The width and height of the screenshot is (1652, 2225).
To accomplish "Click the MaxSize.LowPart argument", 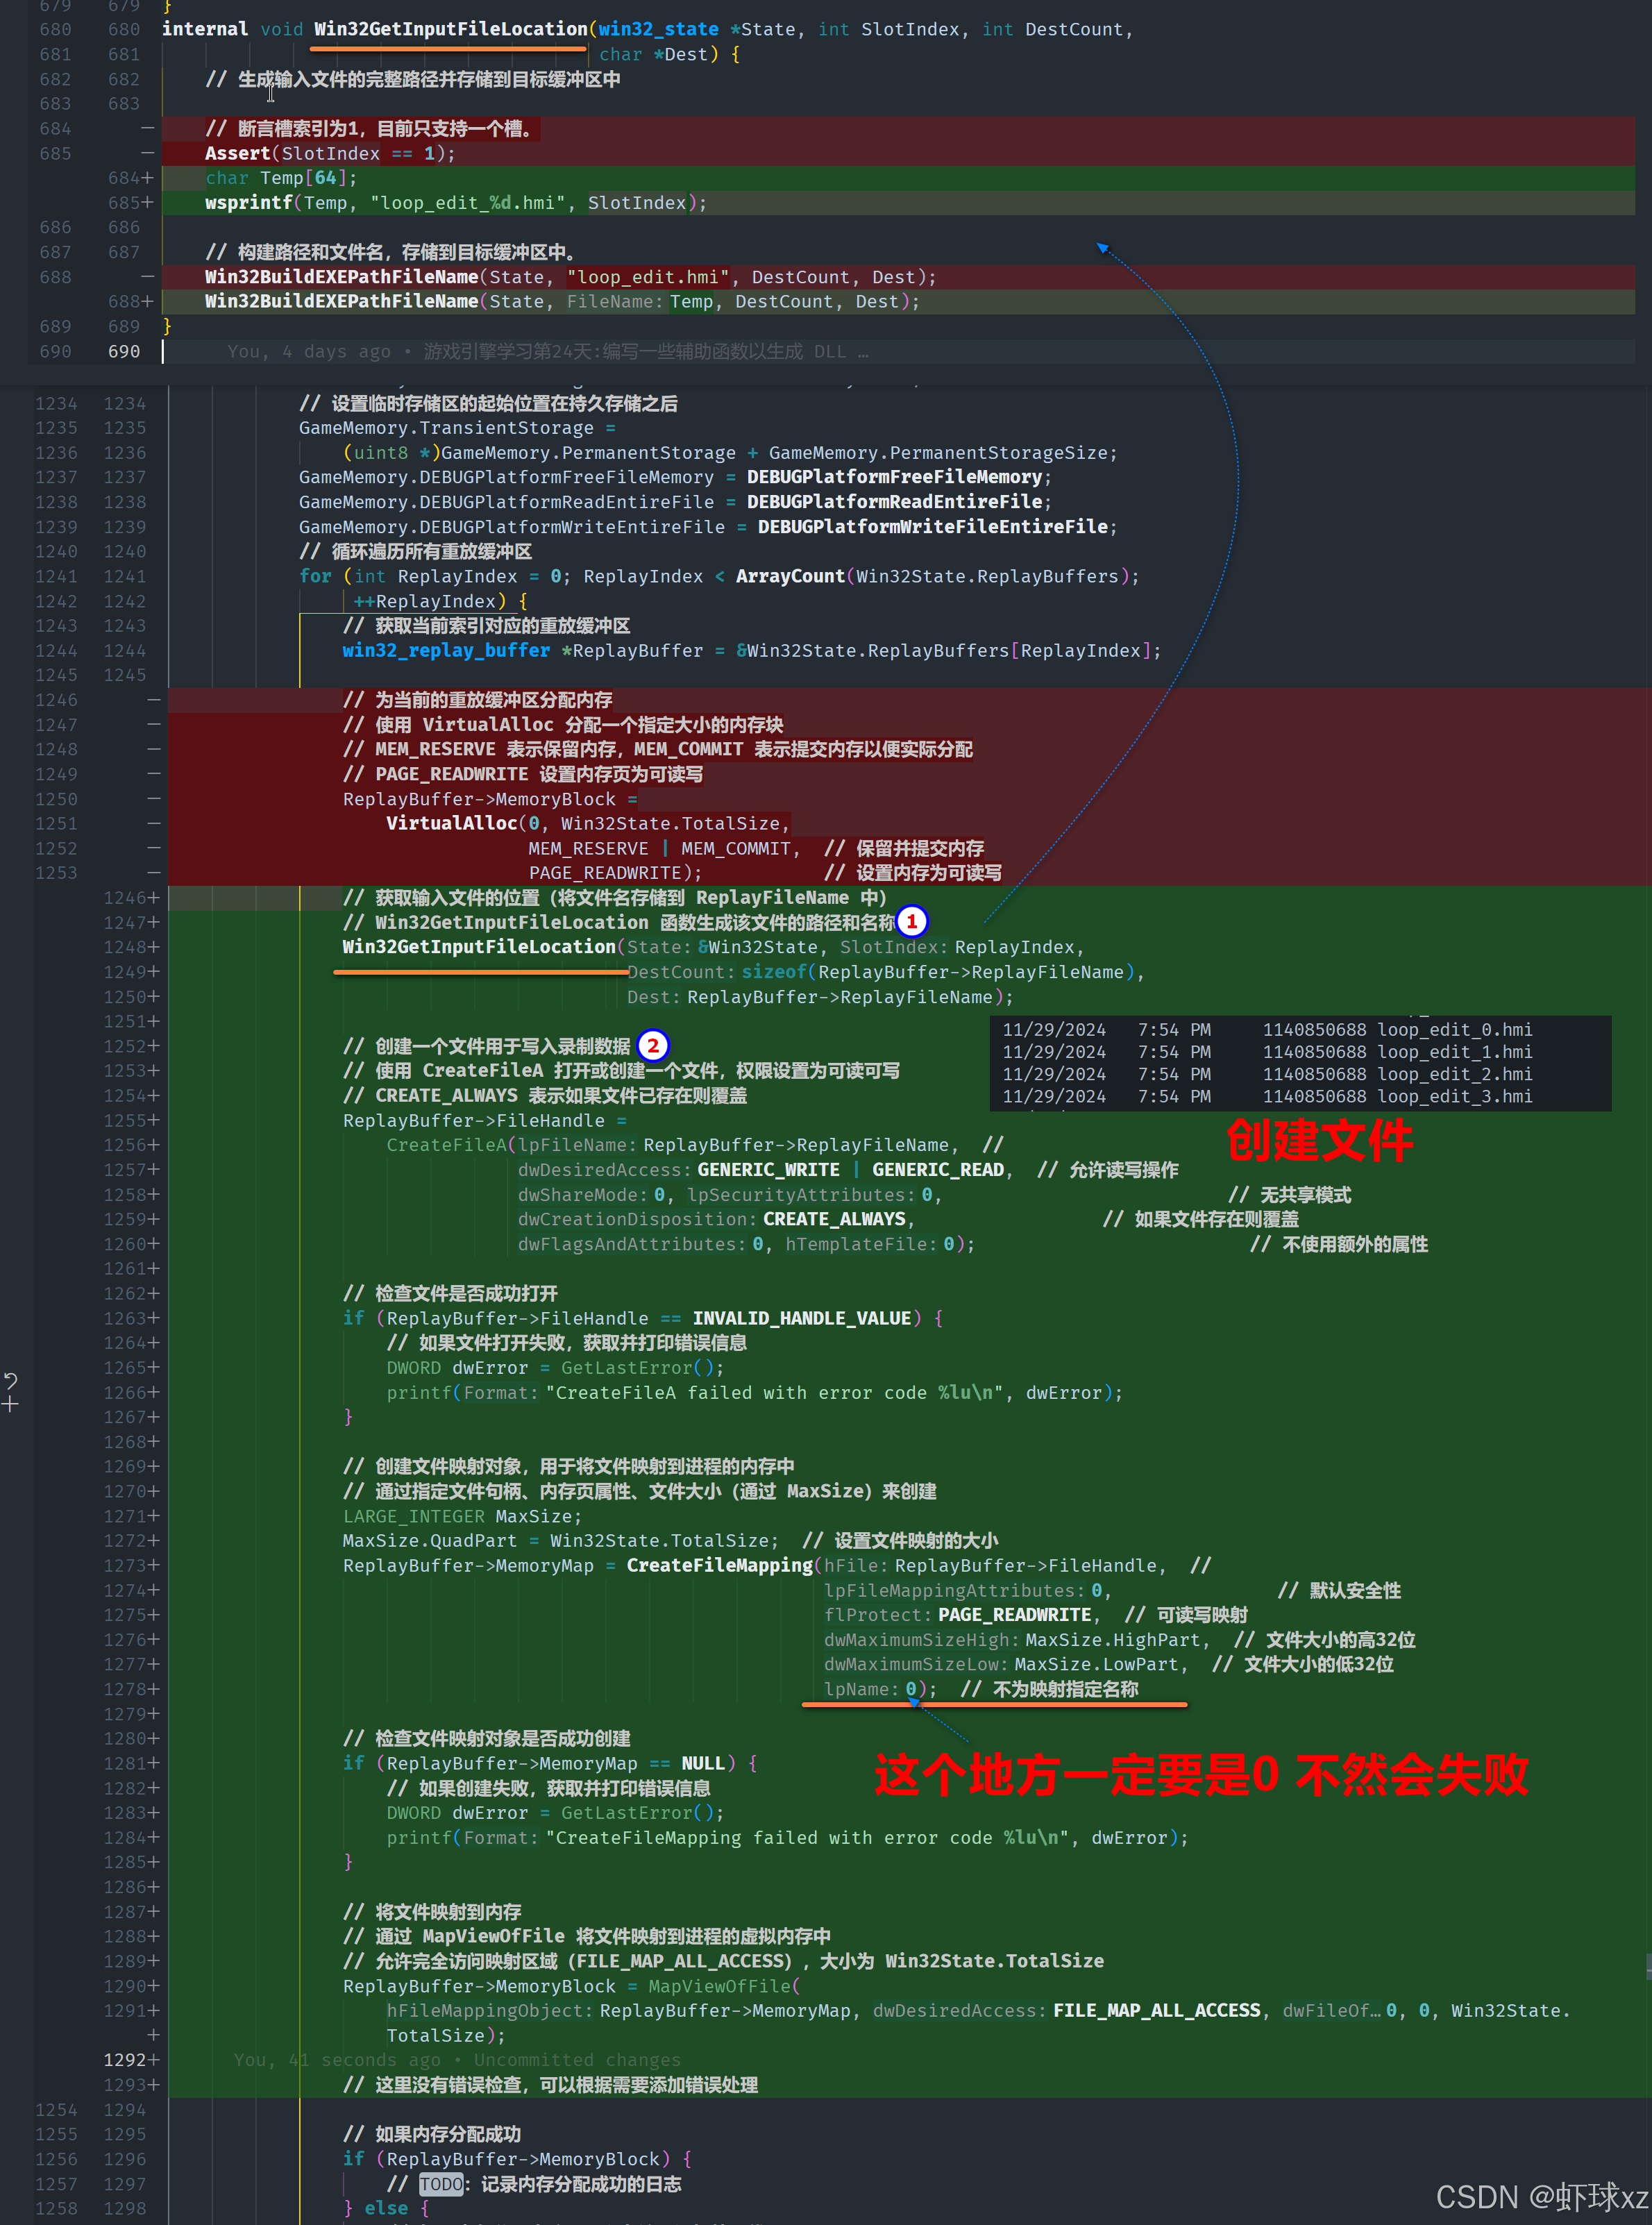I will tap(1096, 1664).
